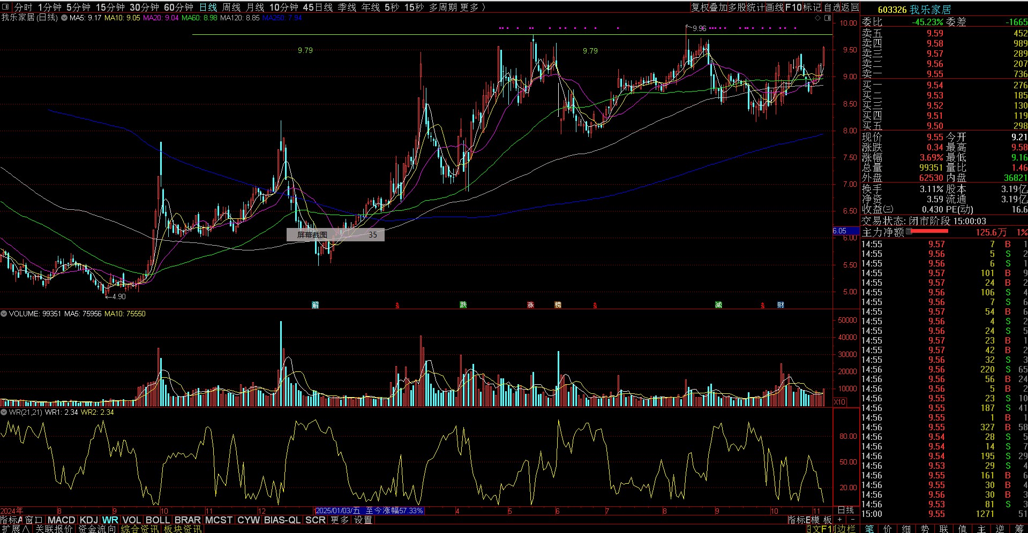Switch to the 1分钟 timeframe
Image resolution: width=1028 pixels, height=533 pixels.
click(x=50, y=7)
